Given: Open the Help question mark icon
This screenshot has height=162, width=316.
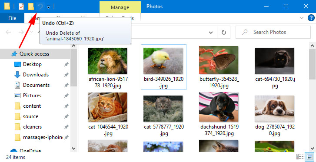Looking at the screenshot, I should [311, 18].
